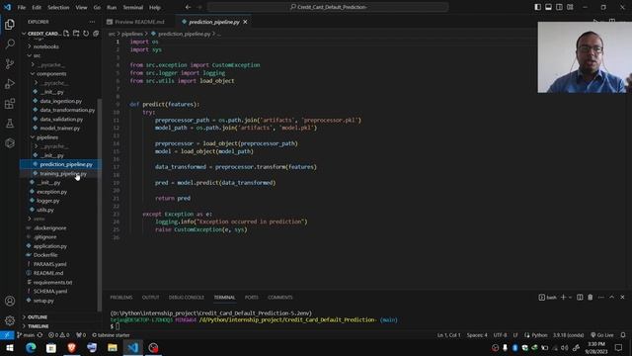Switch to the DEBUG CONSOLE tab
Image resolution: width=632 pixels, height=356 pixels.
point(187,298)
